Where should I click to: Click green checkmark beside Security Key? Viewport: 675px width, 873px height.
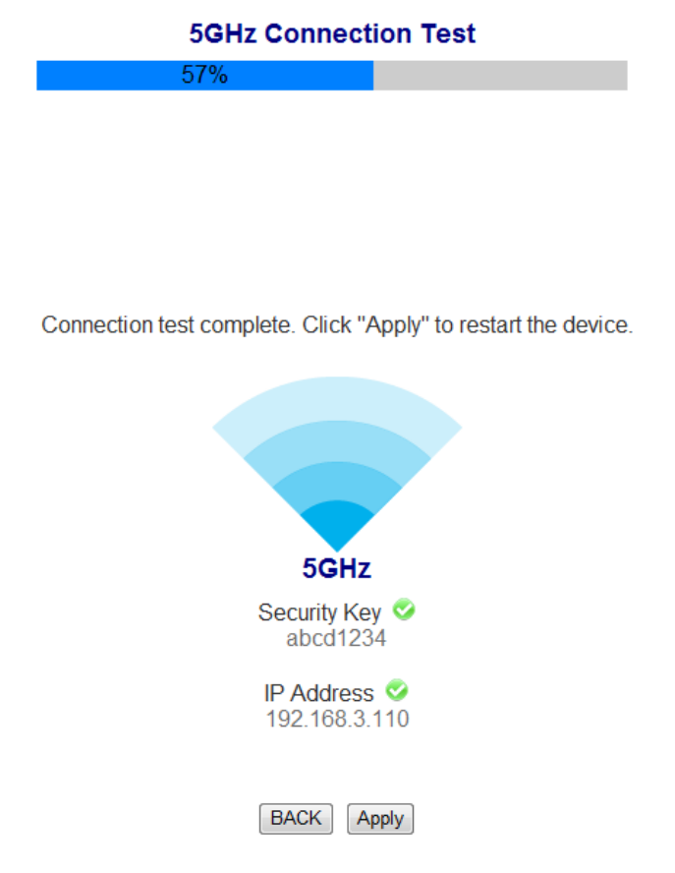click(x=403, y=611)
